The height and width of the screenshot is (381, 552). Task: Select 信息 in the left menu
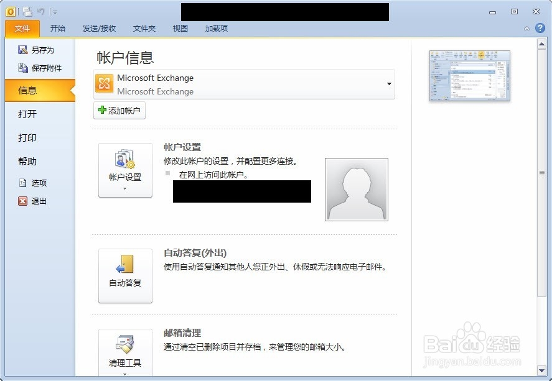pos(40,90)
